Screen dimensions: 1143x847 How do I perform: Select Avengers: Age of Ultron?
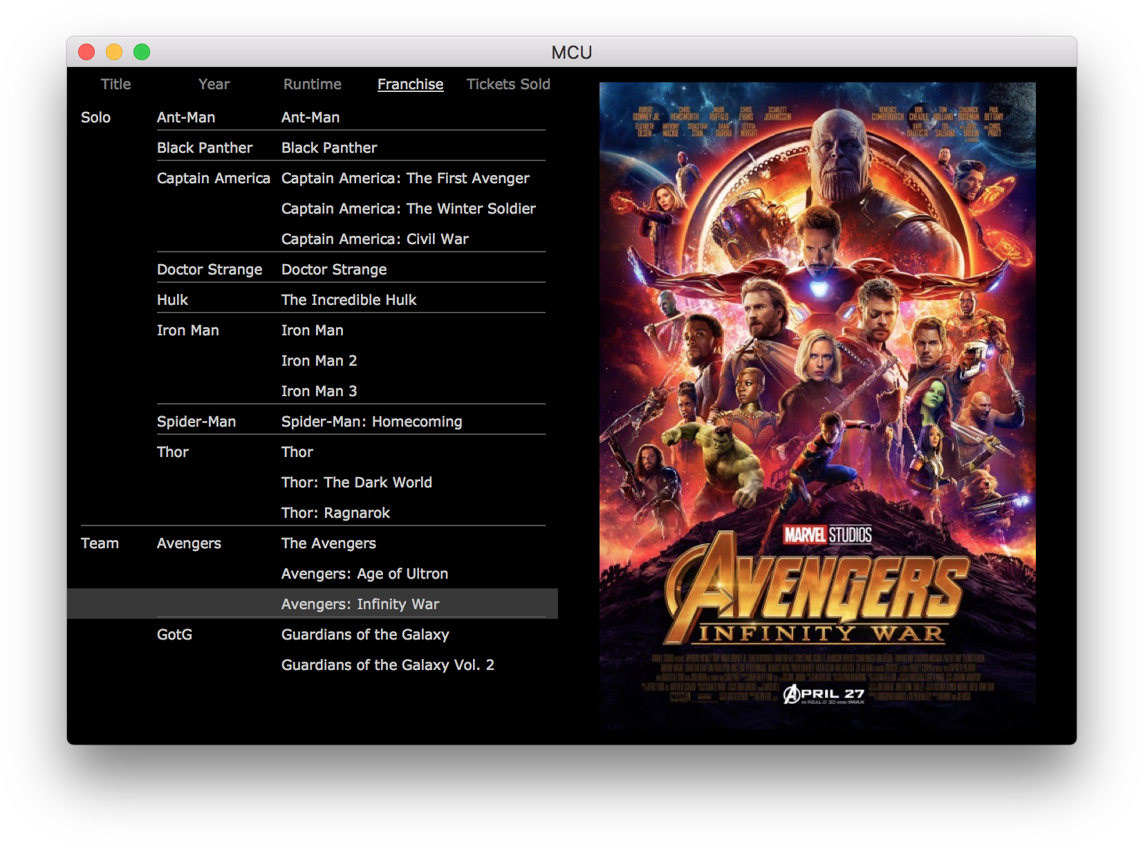pos(364,573)
